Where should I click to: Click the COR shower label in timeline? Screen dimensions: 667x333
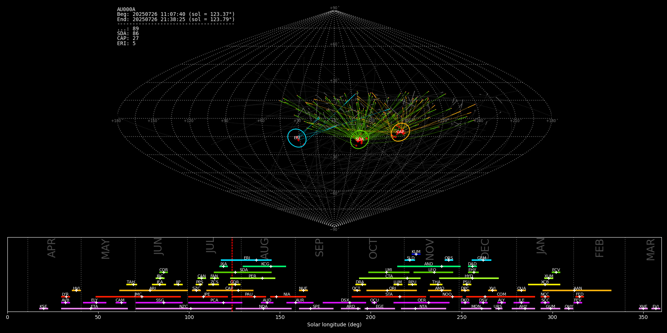point(163,270)
